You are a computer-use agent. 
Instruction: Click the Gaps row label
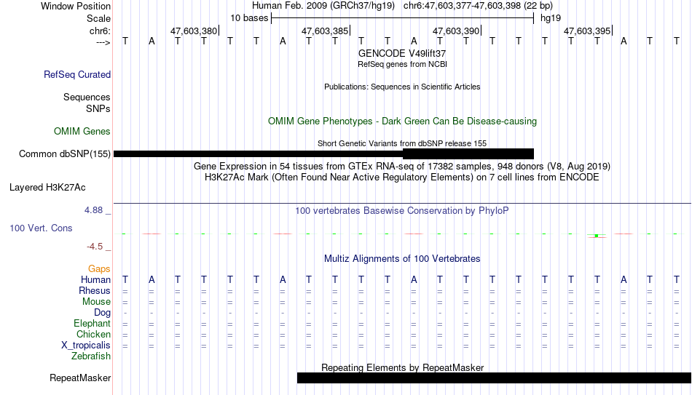(99, 269)
